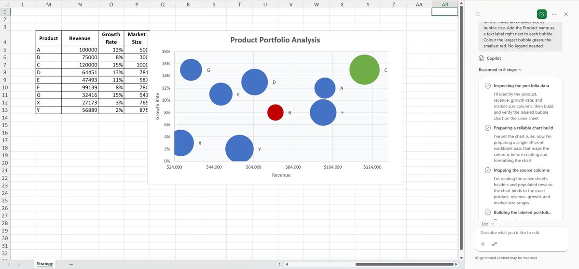The height and width of the screenshot is (269, 579).
Task: Click the 'Mapping the source columns' checkmark
Action: pos(488,170)
